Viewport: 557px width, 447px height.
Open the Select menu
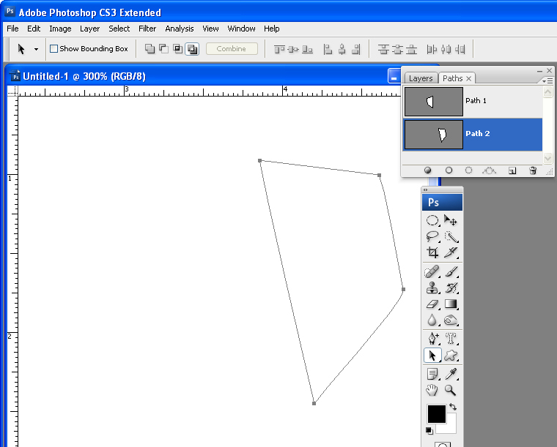coord(119,29)
